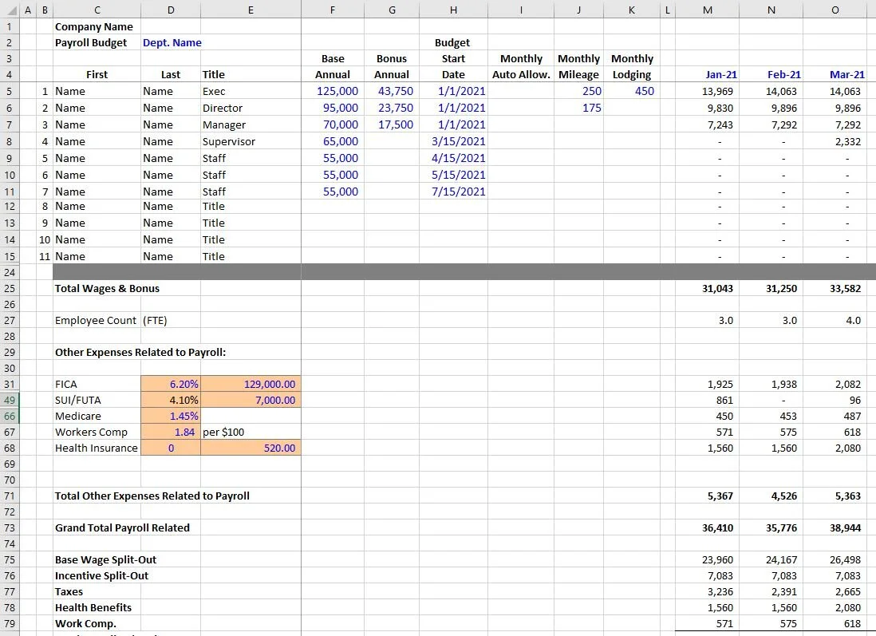Select Director bonus annual 23,750
Image resolution: width=876 pixels, height=636 pixels.
click(x=392, y=108)
